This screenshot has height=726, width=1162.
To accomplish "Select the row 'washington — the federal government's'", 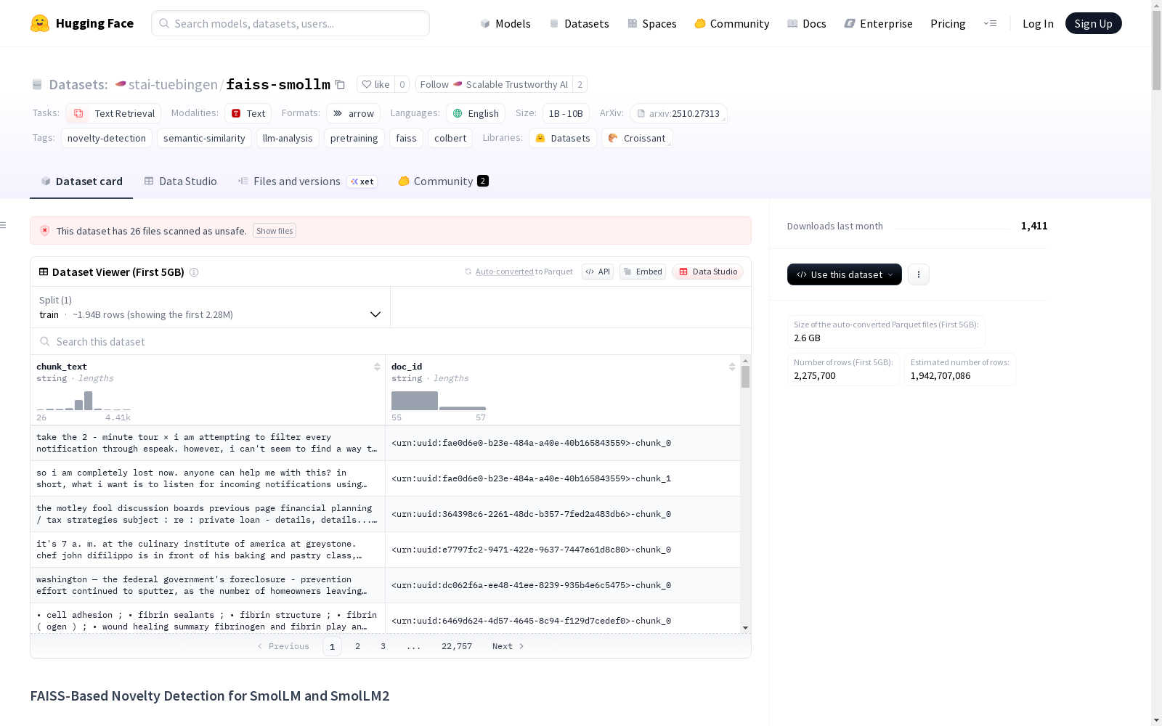I will click(385, 585).
